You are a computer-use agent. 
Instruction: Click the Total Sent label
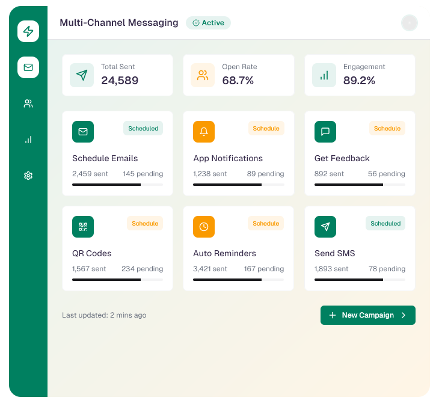click(118, 67)
